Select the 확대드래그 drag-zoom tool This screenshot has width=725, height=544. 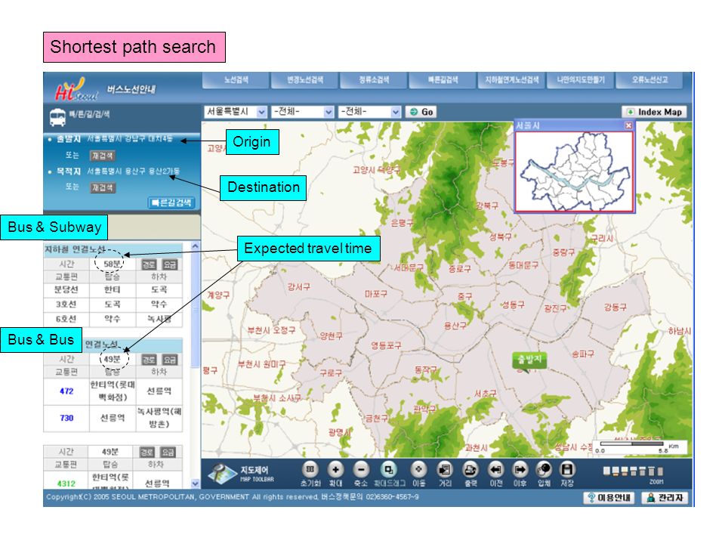point(388,470)
